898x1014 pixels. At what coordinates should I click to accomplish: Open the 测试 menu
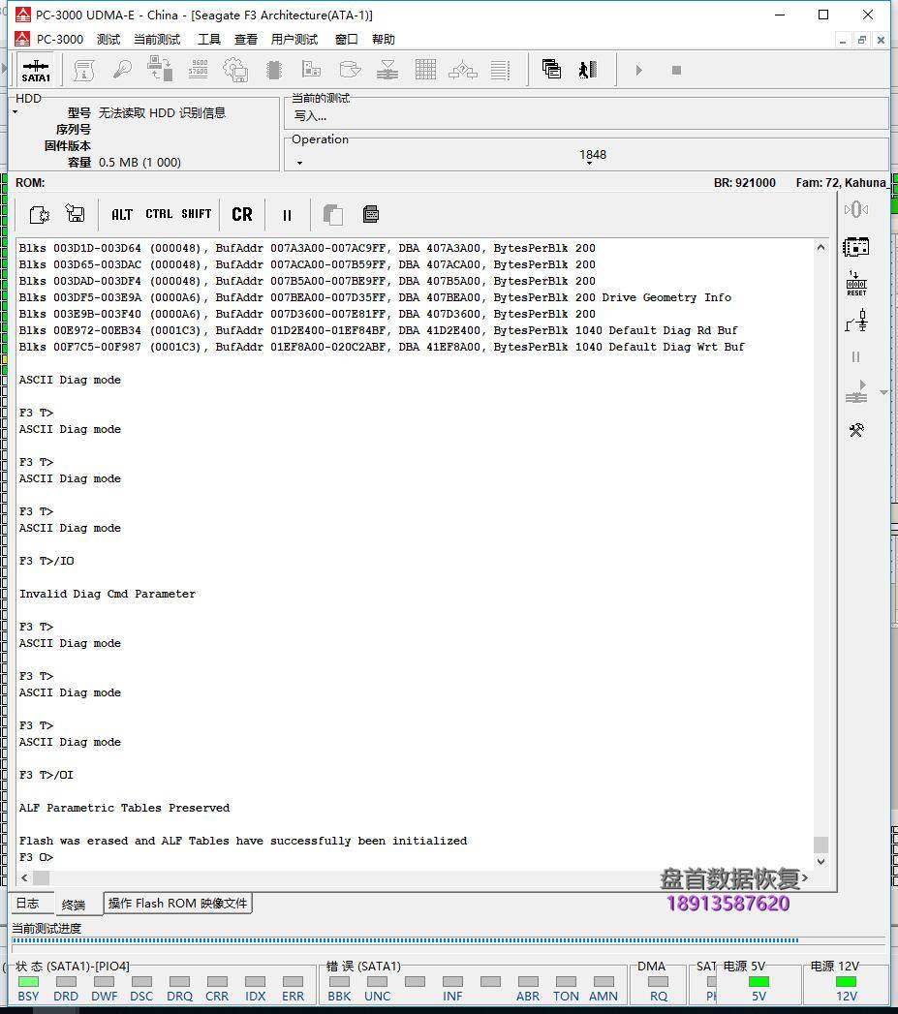click(108, 40)
